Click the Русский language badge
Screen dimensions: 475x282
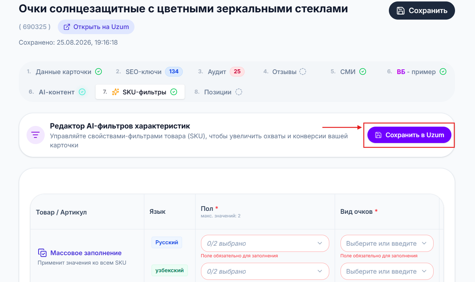pos(167,242)
